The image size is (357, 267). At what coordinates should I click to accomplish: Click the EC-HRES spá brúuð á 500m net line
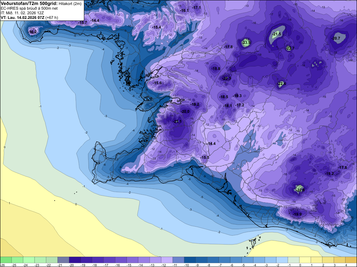click(x=29, y=9)
